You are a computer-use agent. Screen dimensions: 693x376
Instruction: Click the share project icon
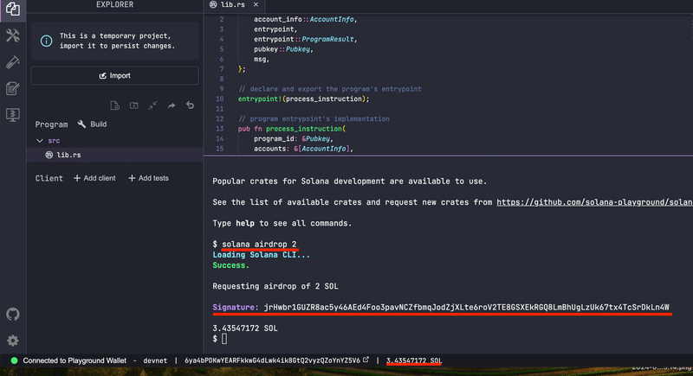pos(172,105)
